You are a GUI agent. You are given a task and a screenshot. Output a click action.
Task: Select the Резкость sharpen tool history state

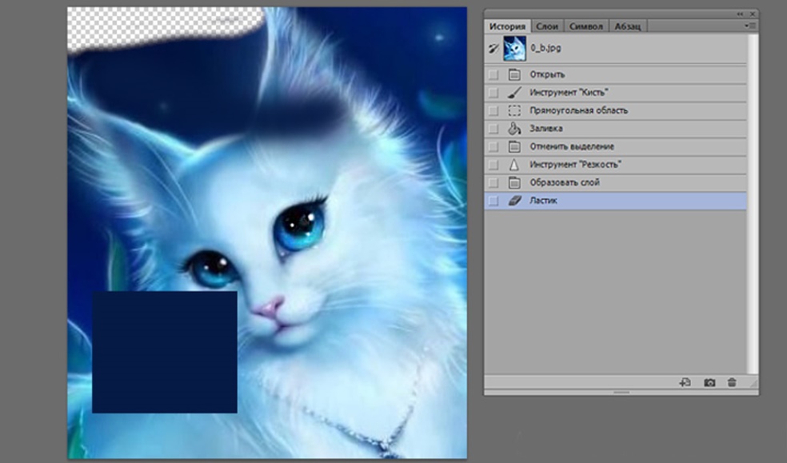575,164
